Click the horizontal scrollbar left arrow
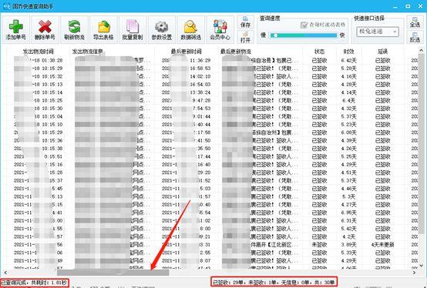 coord(5,273)
